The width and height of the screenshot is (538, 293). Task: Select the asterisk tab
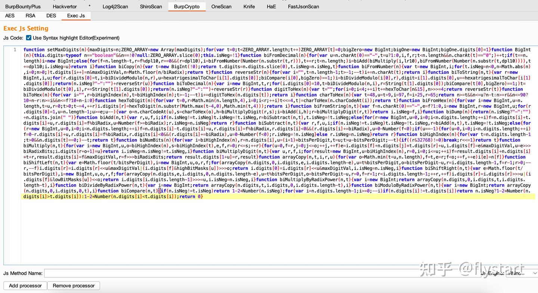(90, 6)
